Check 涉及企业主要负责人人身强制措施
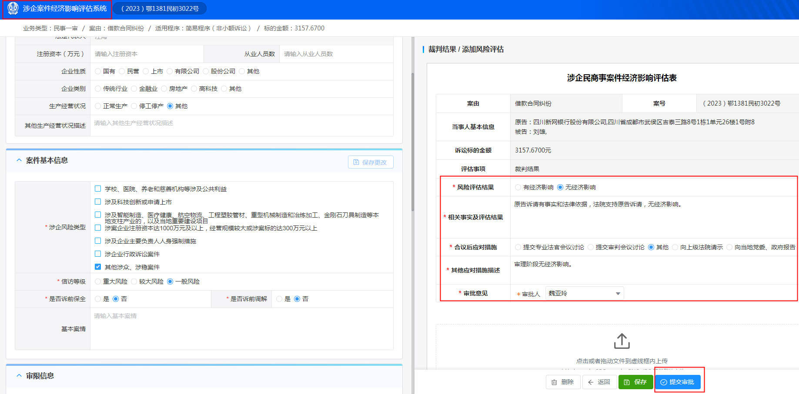 [98, 241]
